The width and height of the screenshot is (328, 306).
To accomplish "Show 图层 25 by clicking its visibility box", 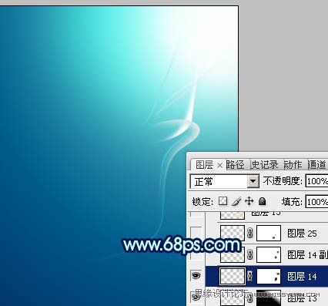I will 196,234.
